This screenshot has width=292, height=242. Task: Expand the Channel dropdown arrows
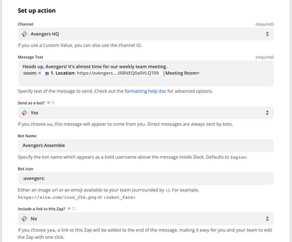point(267,34)
